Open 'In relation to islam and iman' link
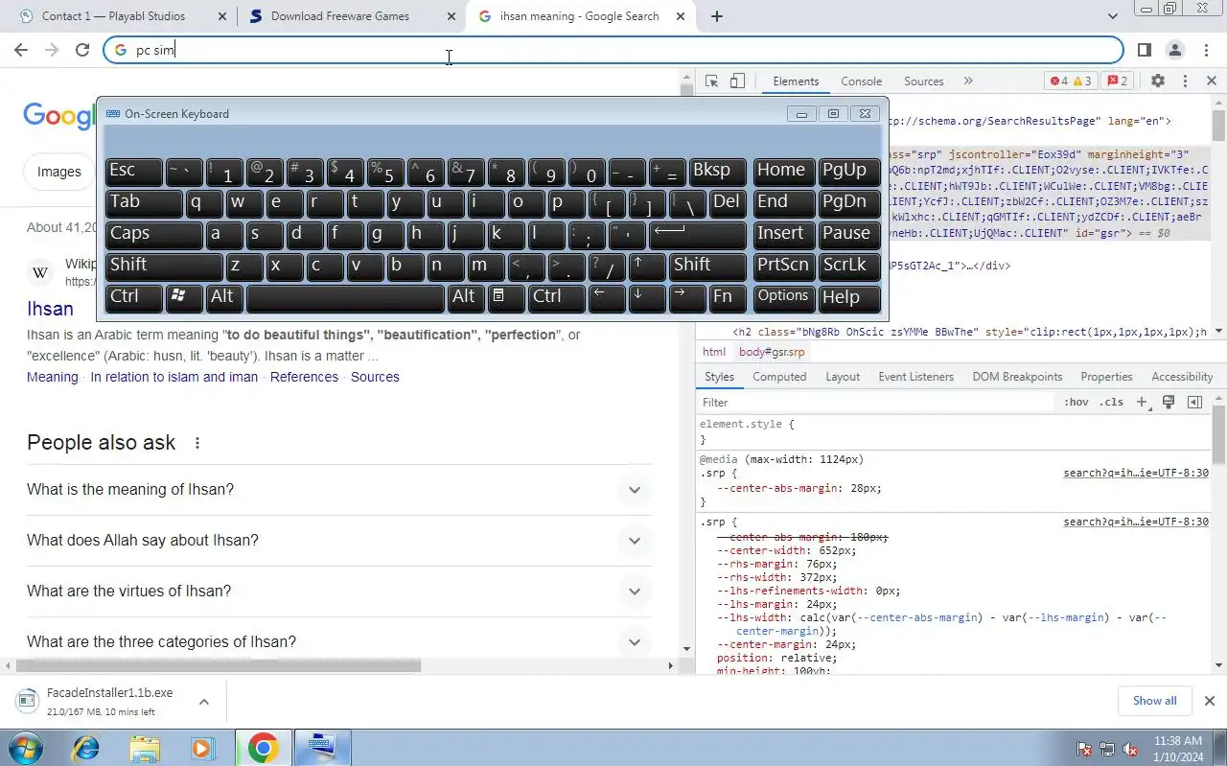 [x=174, y=377]
